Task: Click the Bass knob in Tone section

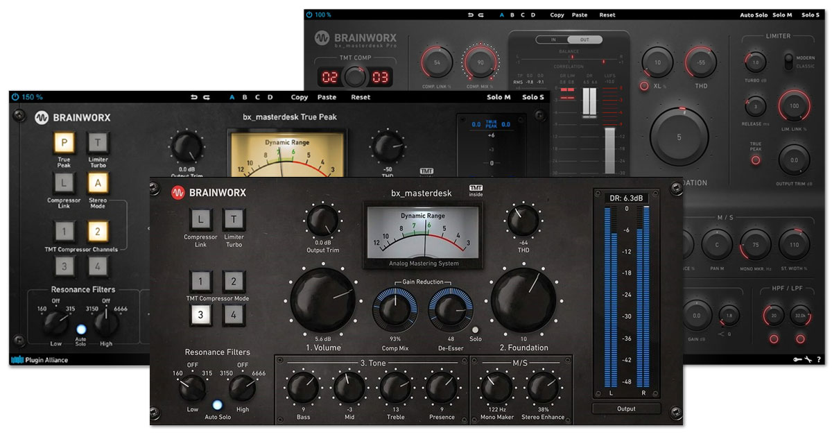Action: click(303, 388)
